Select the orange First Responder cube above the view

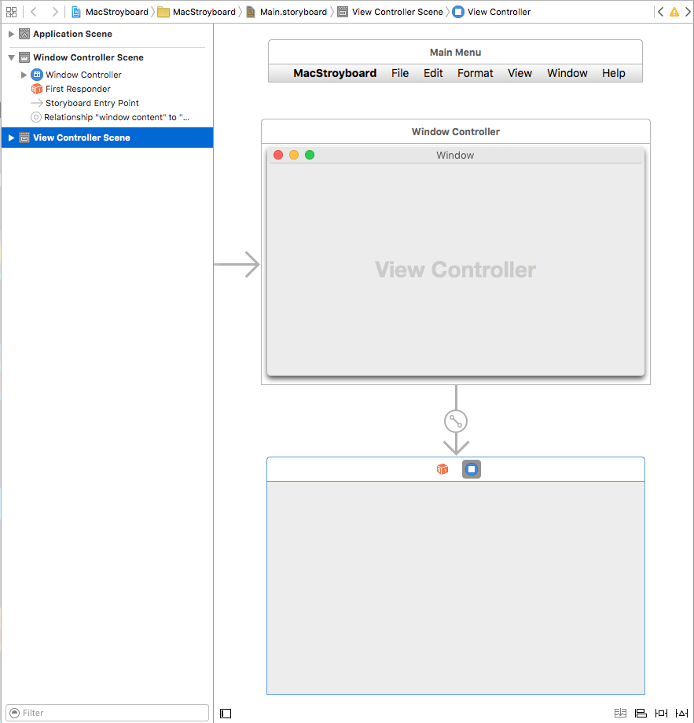[442, 468]
